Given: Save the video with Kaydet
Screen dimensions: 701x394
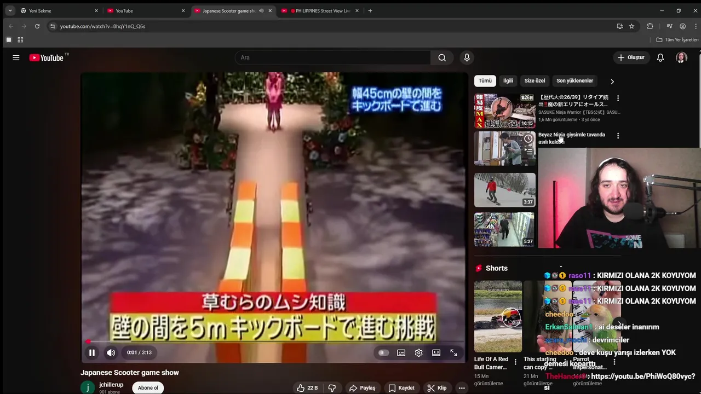Looking at the screenshot, I should pos(401,388).
